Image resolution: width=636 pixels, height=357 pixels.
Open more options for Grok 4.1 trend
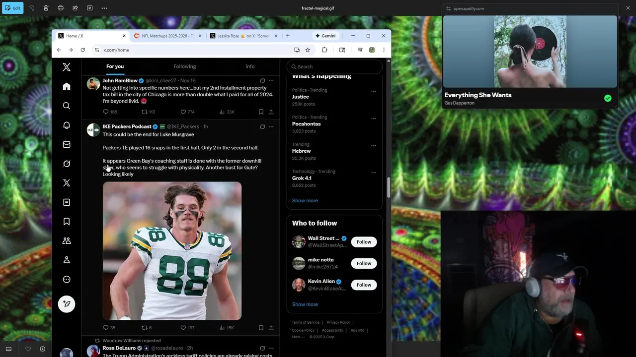coord(374,173)
